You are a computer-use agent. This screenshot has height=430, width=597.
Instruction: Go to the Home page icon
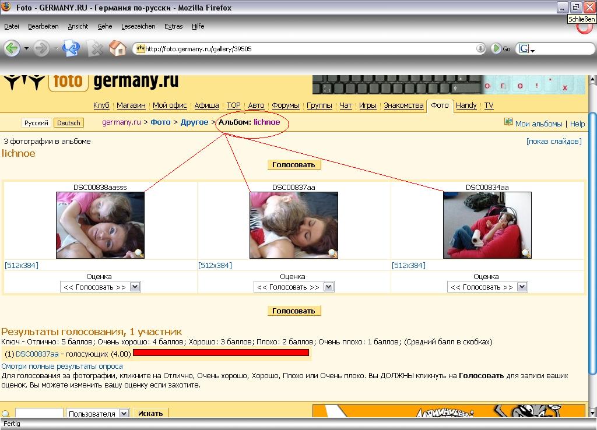click(x=118, y=48)
